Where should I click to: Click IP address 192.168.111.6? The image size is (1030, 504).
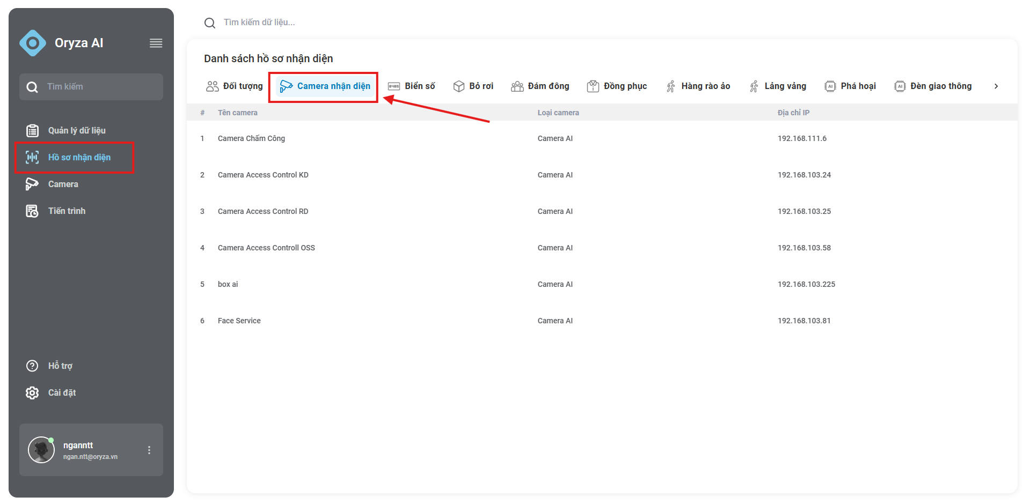[x=802, y=138]
